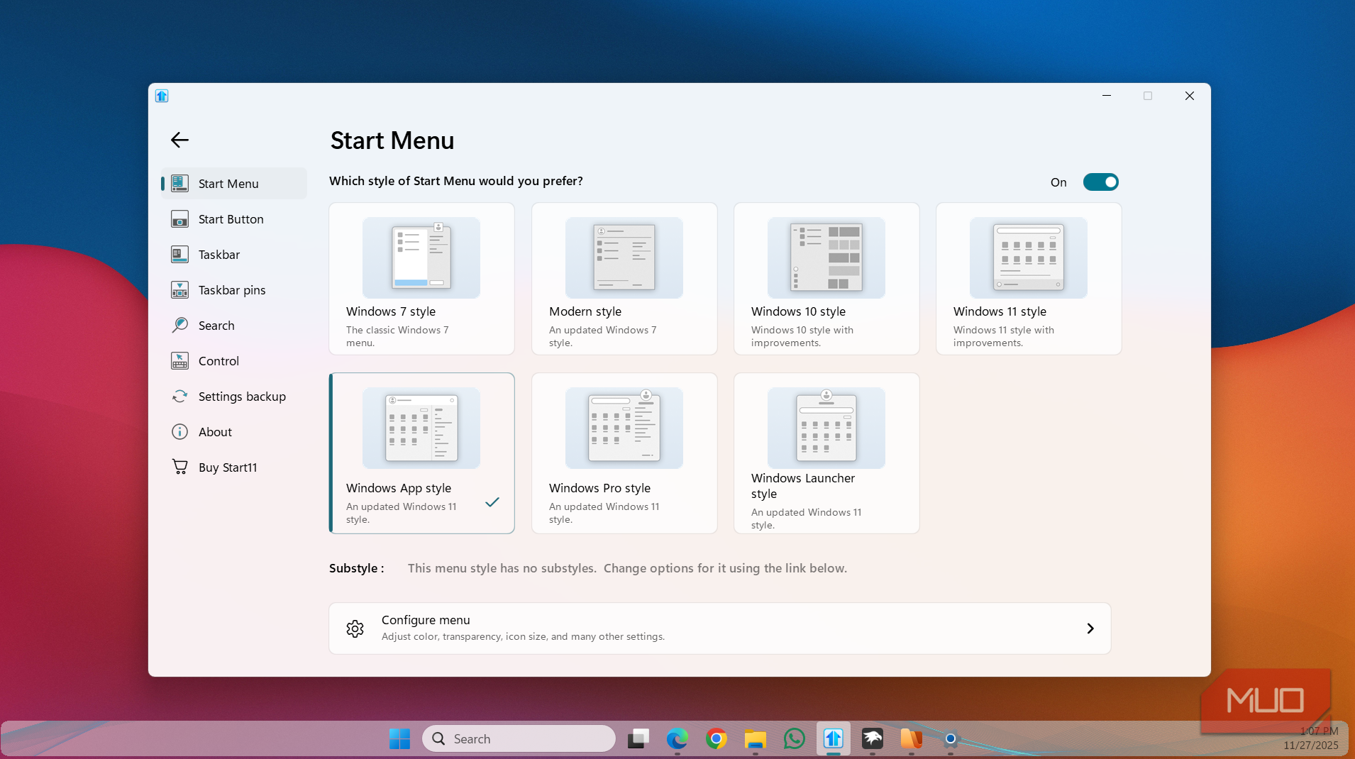Screen dimensions: 1355x759
Task: Open Microsoft Edge from the taskbar
Action: (x=677, y=739)
